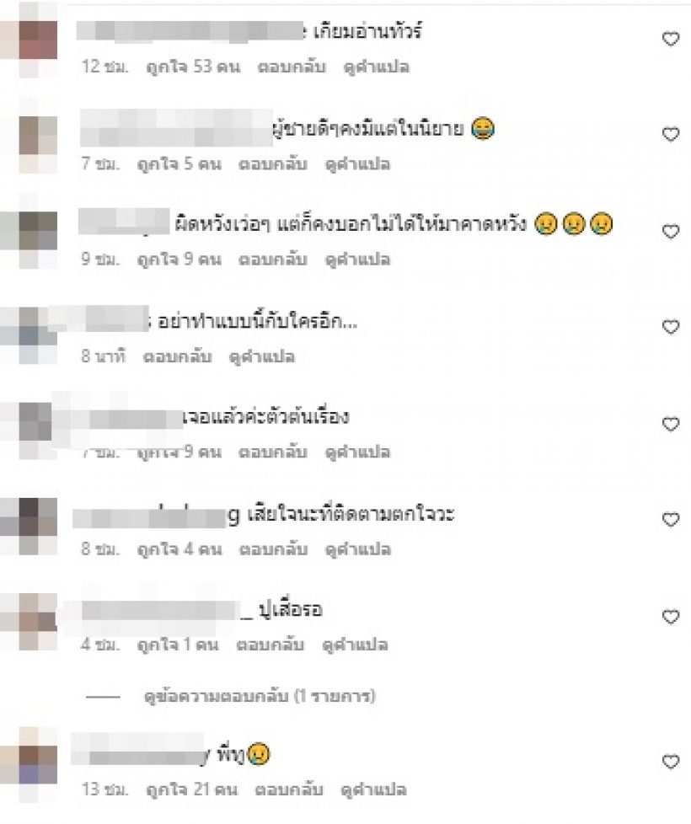Open likes list 'ถูกใจ 53 คน'

[x=193, y=67]
